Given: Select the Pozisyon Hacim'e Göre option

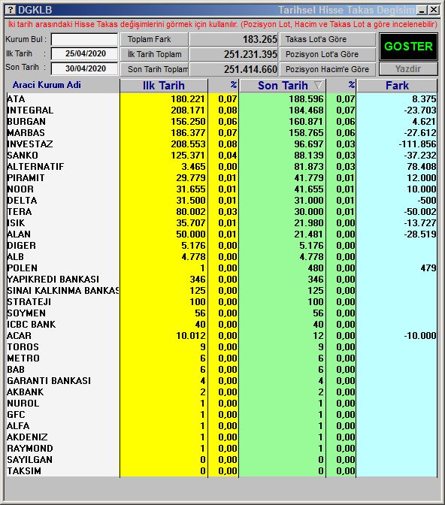Looking at the screenshot, I should click(x=328, y=69).
